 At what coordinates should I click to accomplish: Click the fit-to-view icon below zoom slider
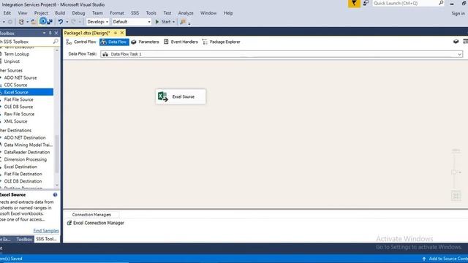coord(456,196)
